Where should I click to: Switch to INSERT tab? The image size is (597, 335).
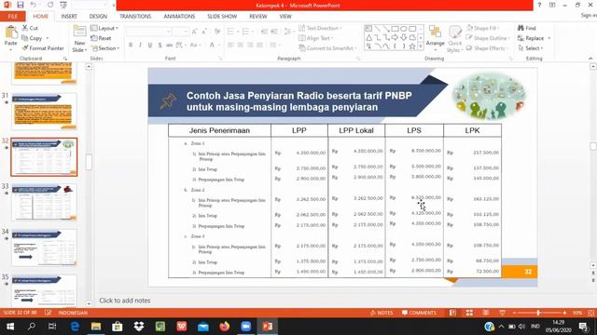tap(69, 17)
